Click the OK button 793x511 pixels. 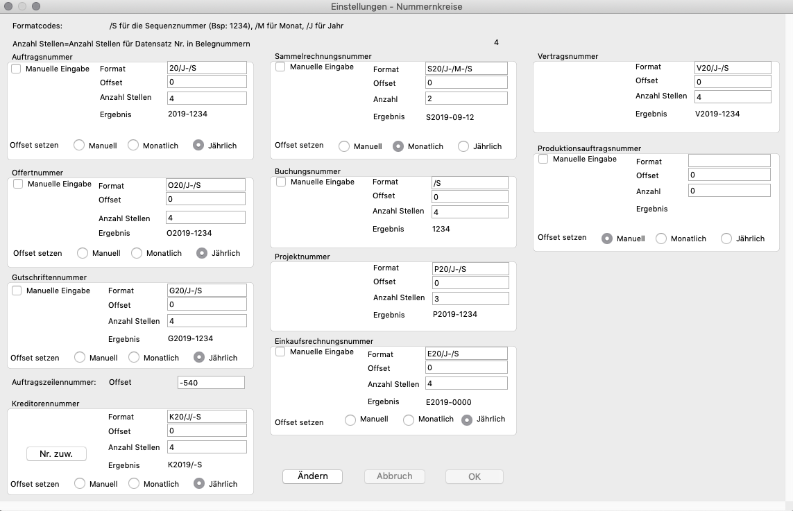[x=474, y=476]
